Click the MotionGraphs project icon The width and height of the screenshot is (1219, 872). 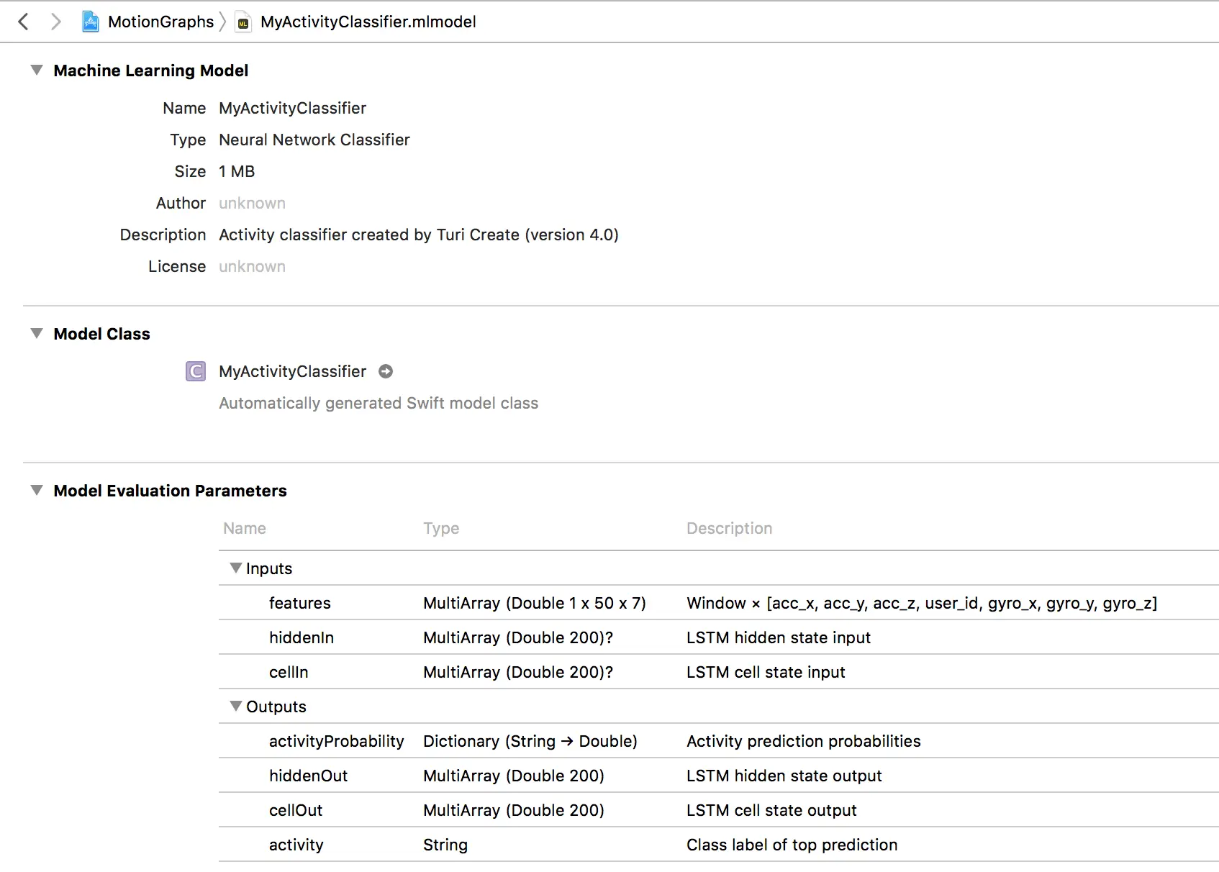[91, 22]
